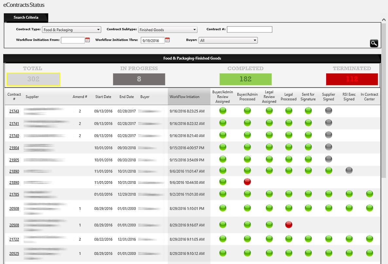Select the highlighted Total 302 box
The height and width of the screenshot is (264, 388).
(34, 79)
